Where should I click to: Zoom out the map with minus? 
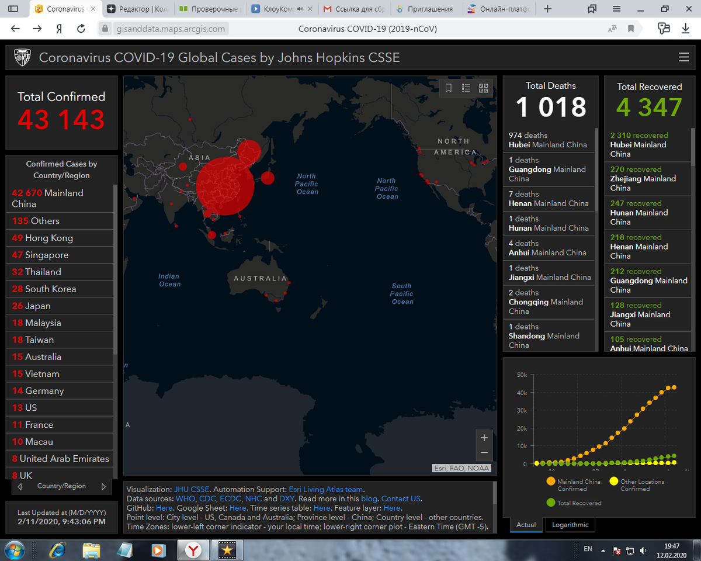[484, 453]
